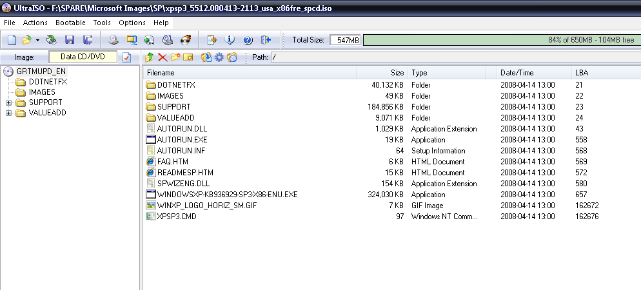Click the 84% of 650MB capacity bar
The height and width of the screenshot is (290, 641).
coord(502,40)
